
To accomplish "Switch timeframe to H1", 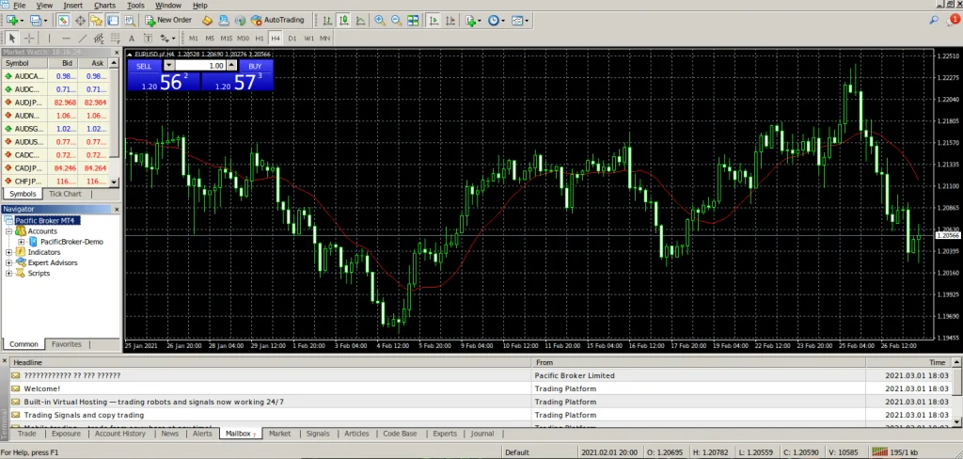I will [x=260, y=39].
